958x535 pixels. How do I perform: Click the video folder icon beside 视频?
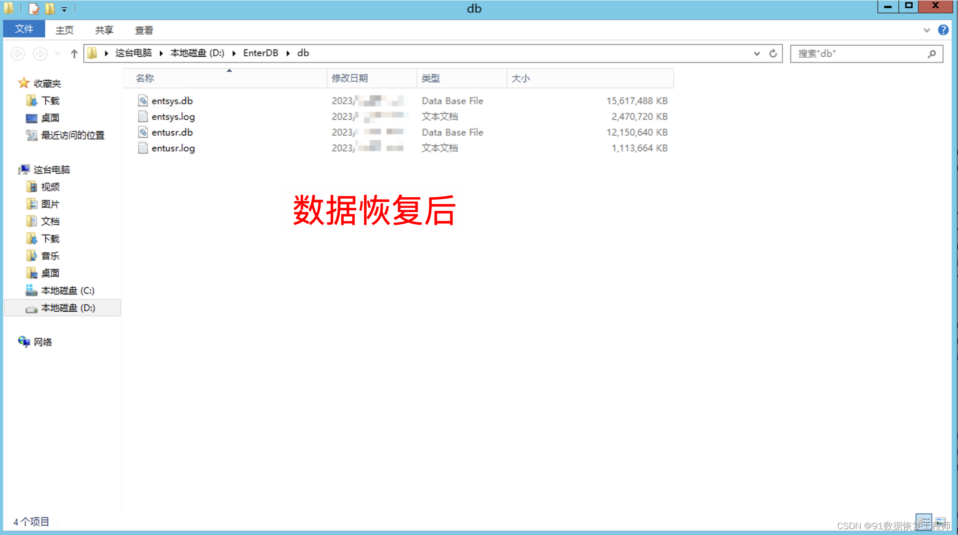coord(31,187)
